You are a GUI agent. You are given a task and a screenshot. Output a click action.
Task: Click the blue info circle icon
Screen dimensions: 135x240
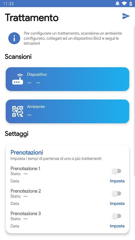coord(14,38)
